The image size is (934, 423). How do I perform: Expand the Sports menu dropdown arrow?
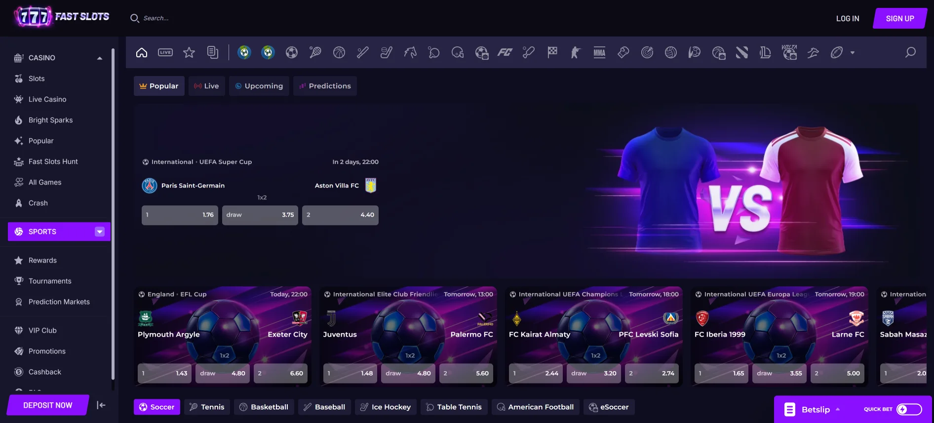[100, 232]
